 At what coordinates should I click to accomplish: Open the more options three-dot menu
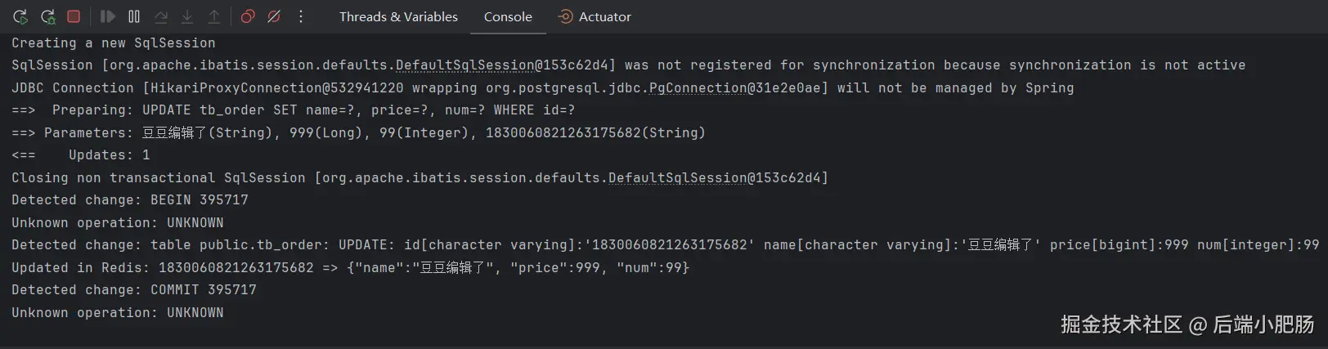pyautogui.click(x=301, y=16)
